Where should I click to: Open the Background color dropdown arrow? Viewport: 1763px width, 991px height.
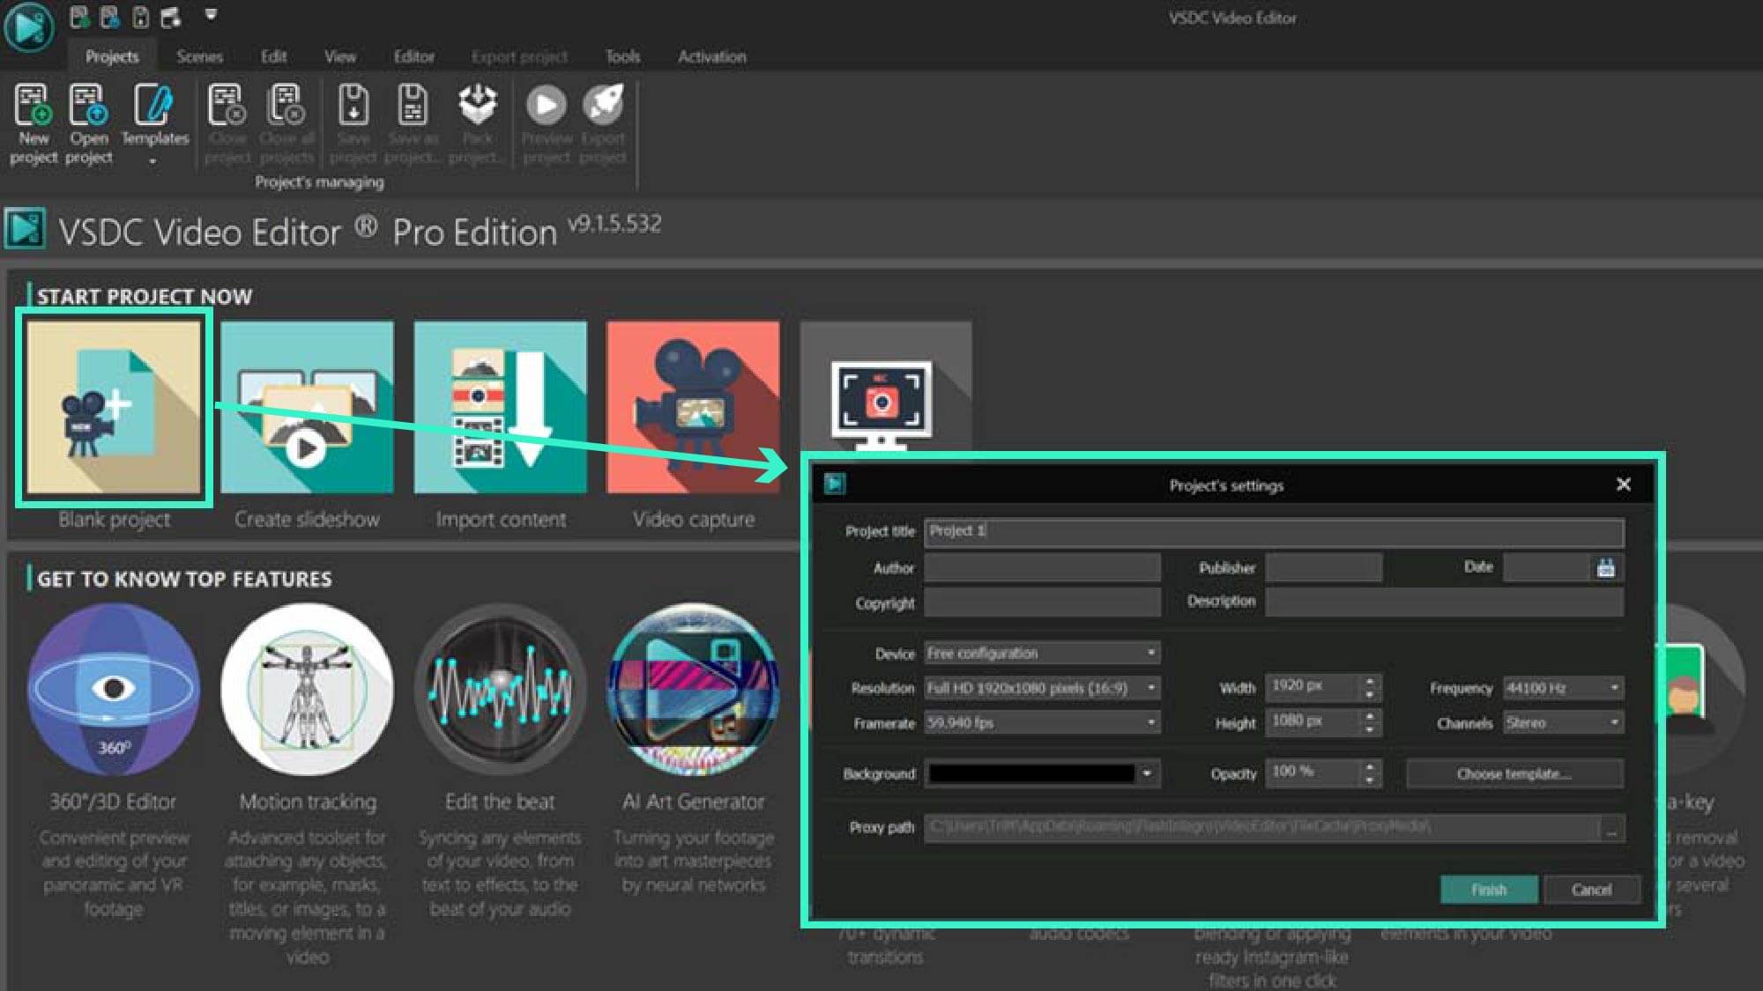pyautogui.click(x=1147, y=773)
